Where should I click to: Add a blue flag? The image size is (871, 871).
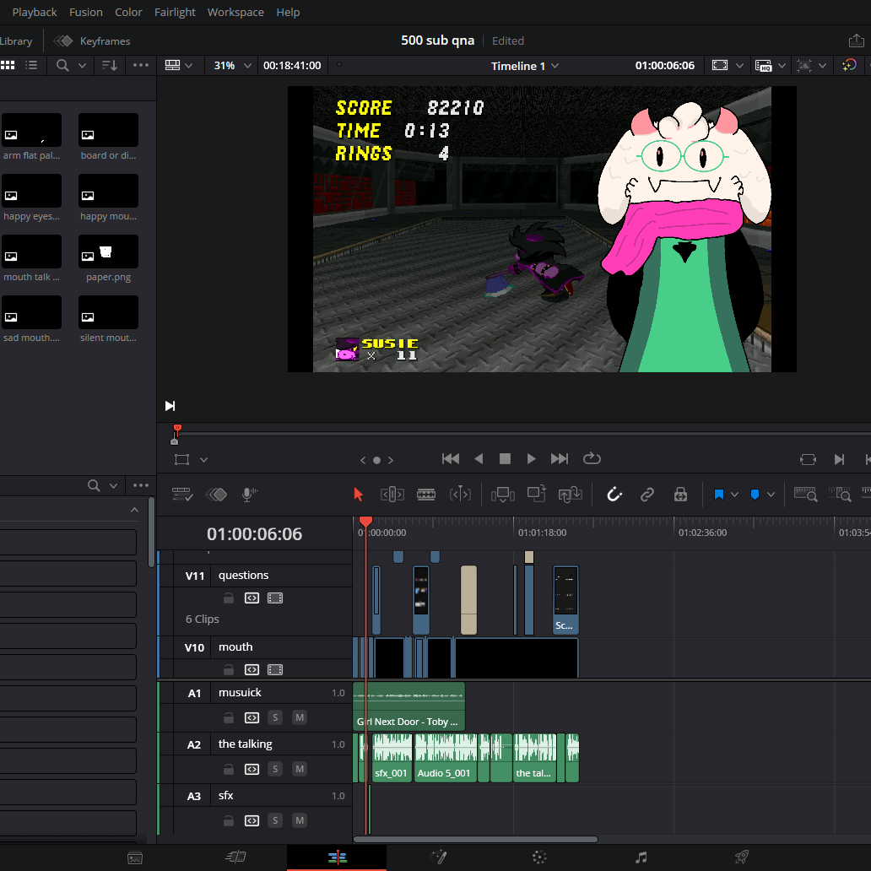[x=719, y=495]
